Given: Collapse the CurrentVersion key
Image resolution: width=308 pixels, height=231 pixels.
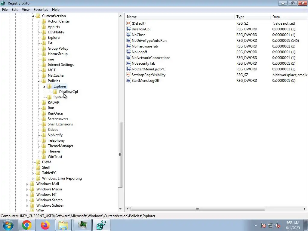Looking at the screenshot, I should 33,16.
